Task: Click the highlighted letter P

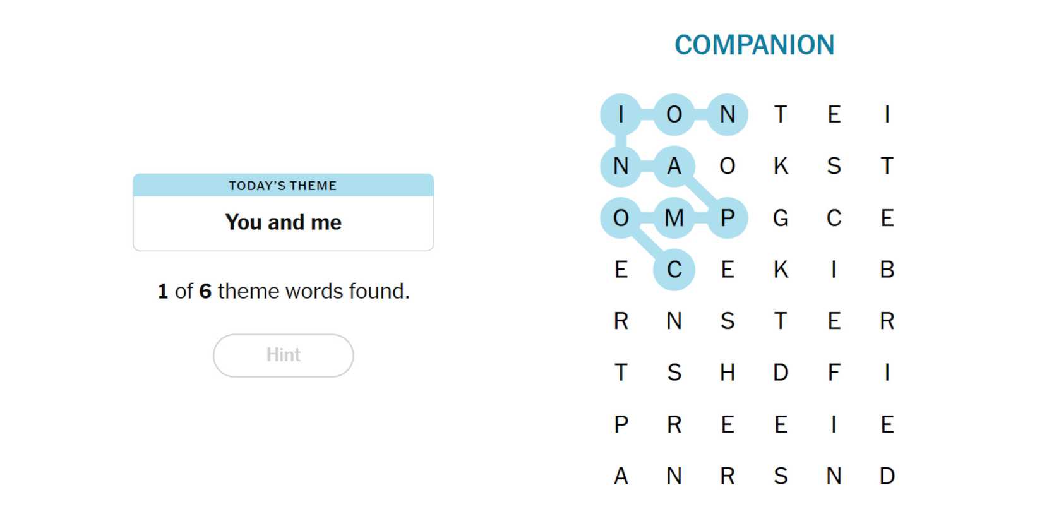Action: pyautogui.click(x=728, y=218)
